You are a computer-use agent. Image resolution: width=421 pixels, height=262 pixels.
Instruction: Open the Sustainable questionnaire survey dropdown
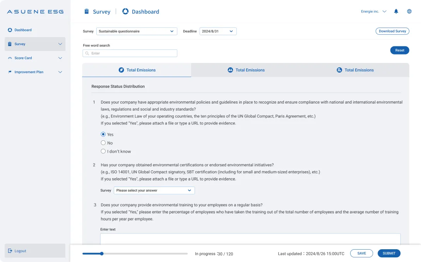click(x=137, y=31)
